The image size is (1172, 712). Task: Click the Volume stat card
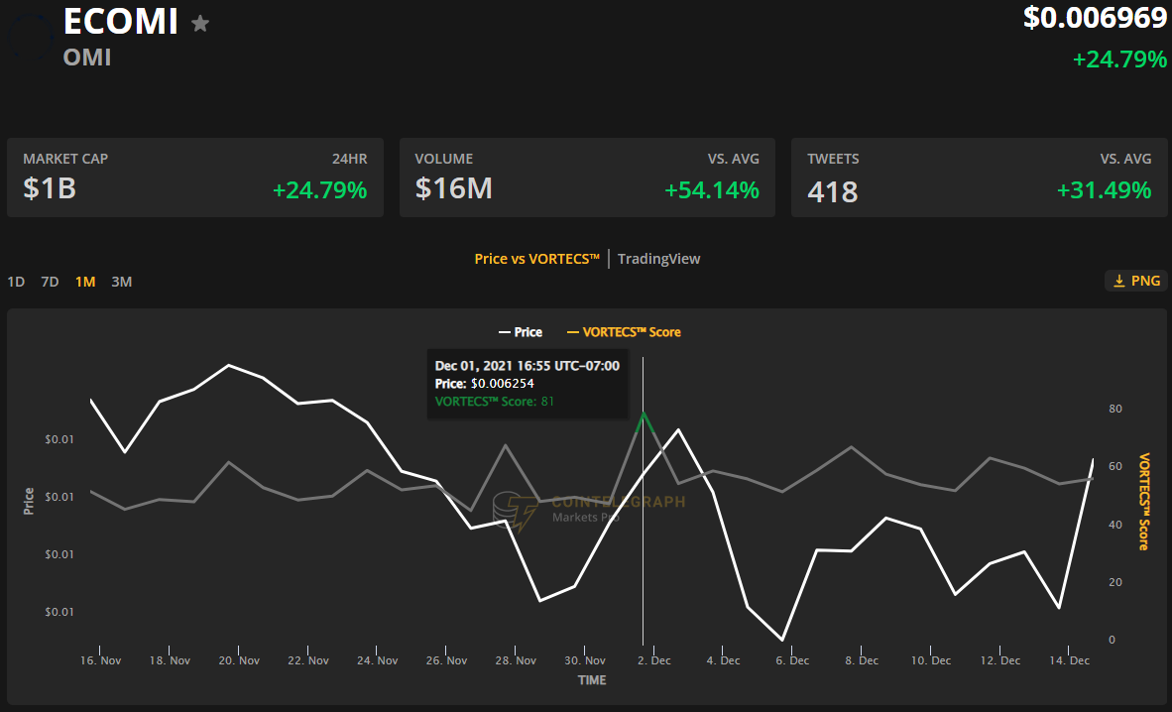(x=587, y=178)
